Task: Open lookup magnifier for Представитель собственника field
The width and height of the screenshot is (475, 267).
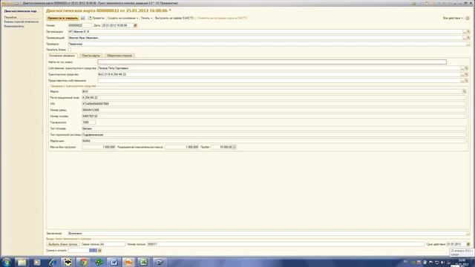Action: 466,81
